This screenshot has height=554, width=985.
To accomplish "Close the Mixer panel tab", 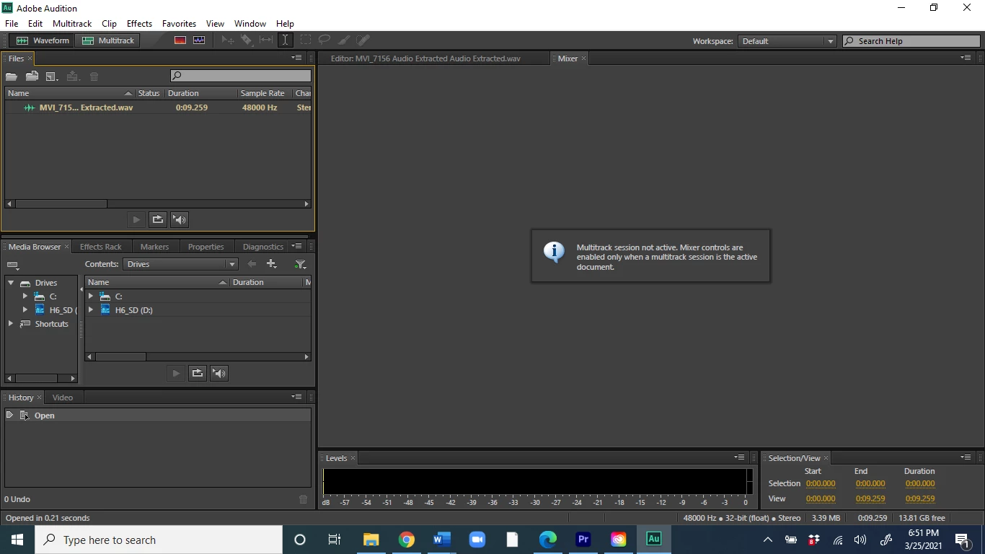I will point(583,58).
